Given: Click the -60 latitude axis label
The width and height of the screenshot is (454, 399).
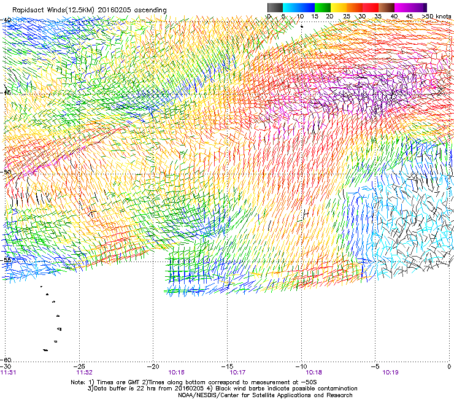Looking at the screenshot, I should pyautogui.click(x=6, y=360).
